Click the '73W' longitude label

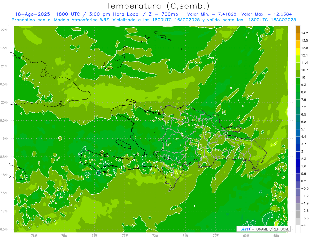point(125,235)
